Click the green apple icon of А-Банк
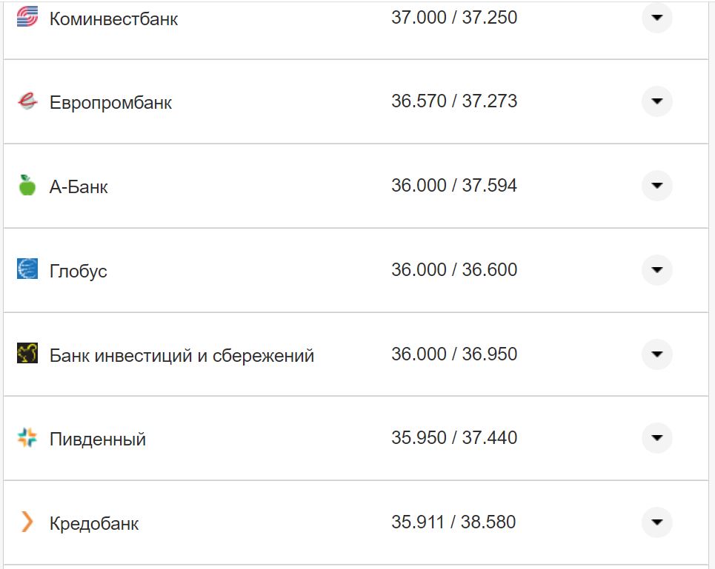The width and height of the screenshot is (715, 569). [27, 186]
